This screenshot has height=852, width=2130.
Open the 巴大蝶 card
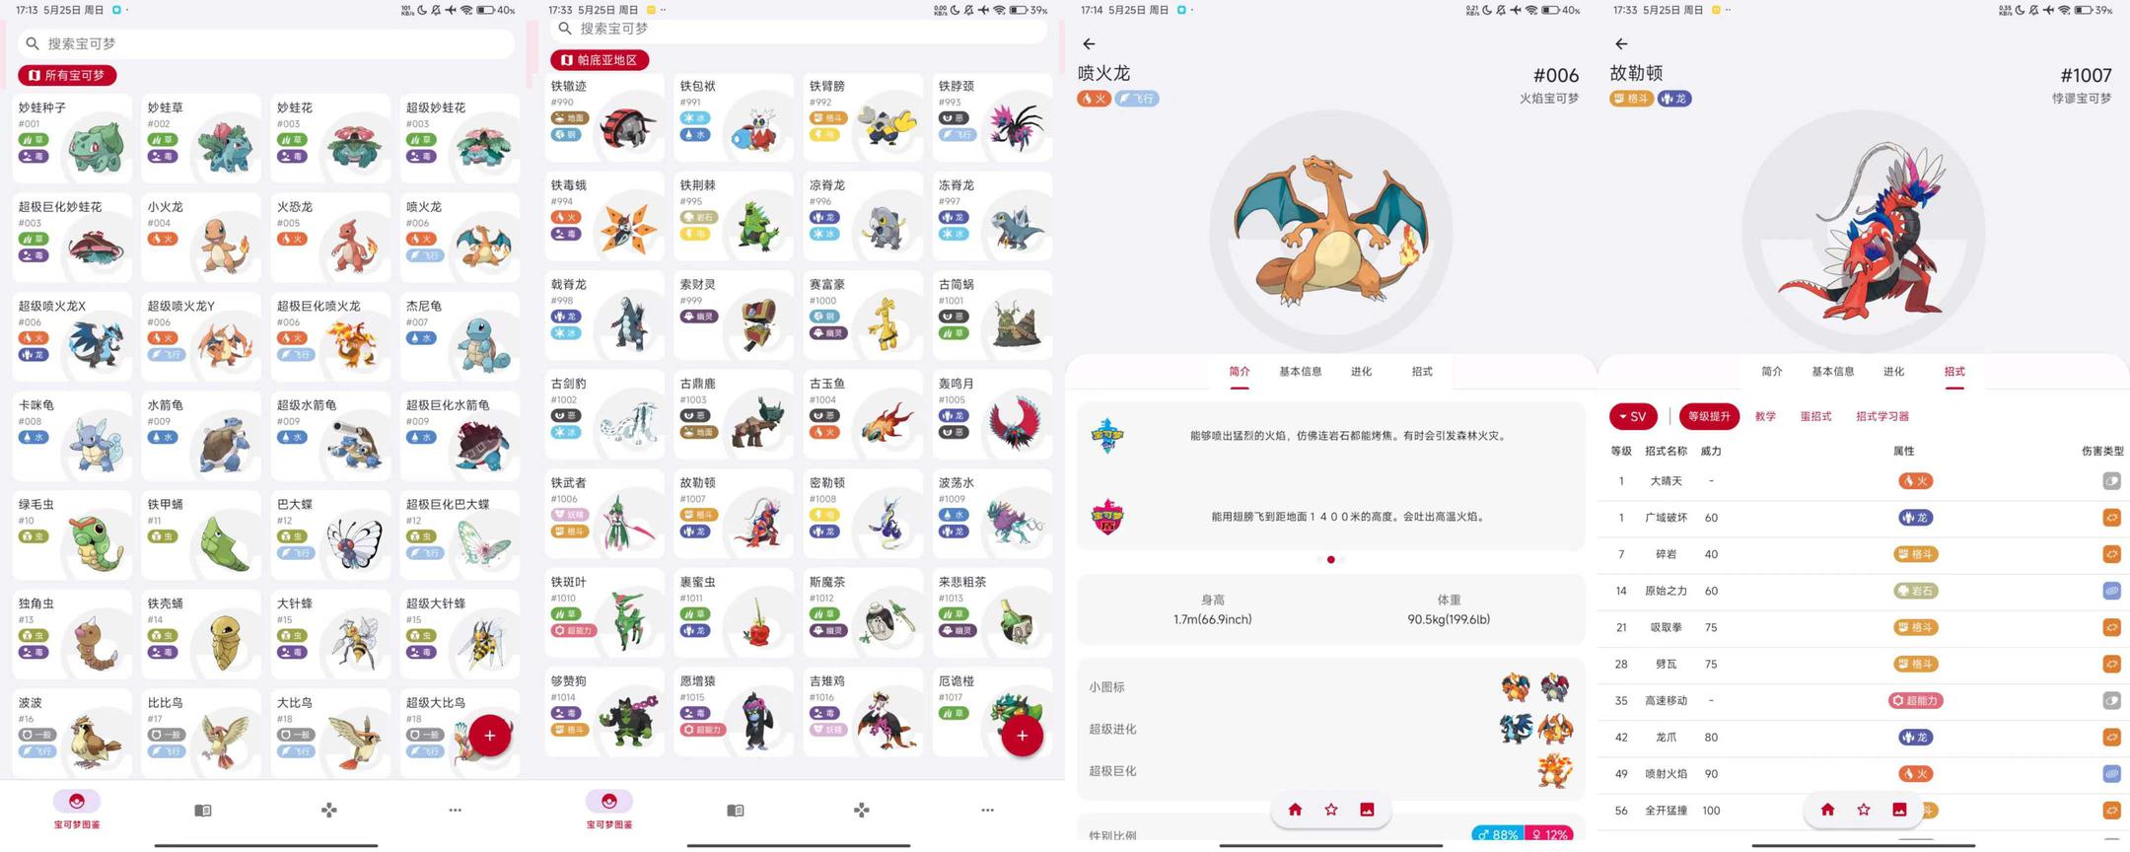pyautogui.click(x=330, y=534)
